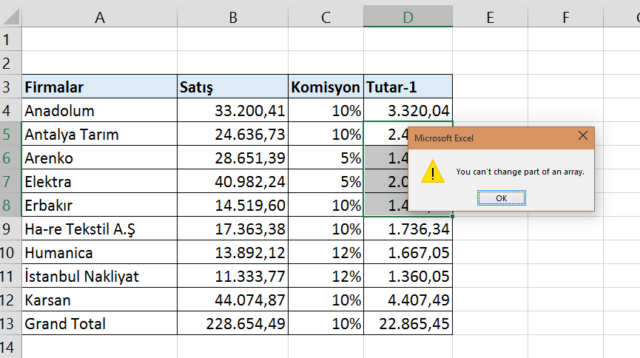Click OK in the Microsoft Excel dialog
The height and width of the screenshot is (358, 640).
pos(501,197)
